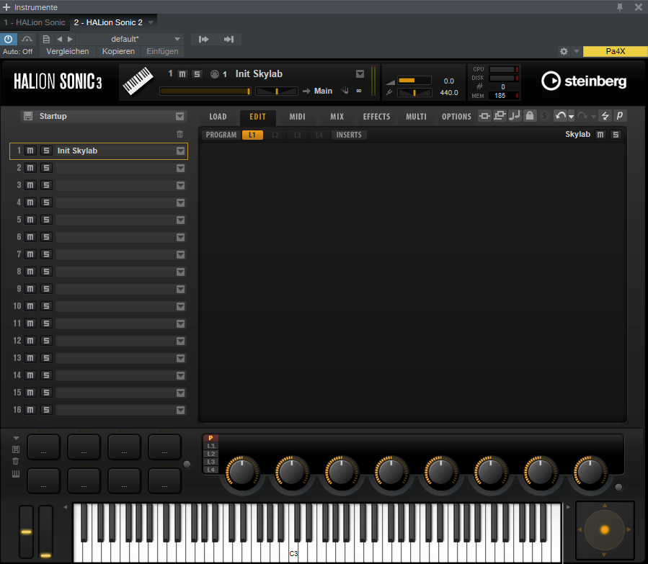
Task: Click the Vergleichen button
Action: click(x=67, y=51)
